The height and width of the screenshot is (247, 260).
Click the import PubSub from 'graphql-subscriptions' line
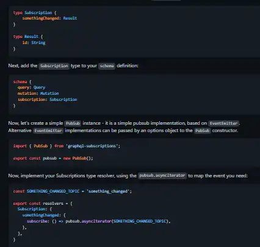67,146
